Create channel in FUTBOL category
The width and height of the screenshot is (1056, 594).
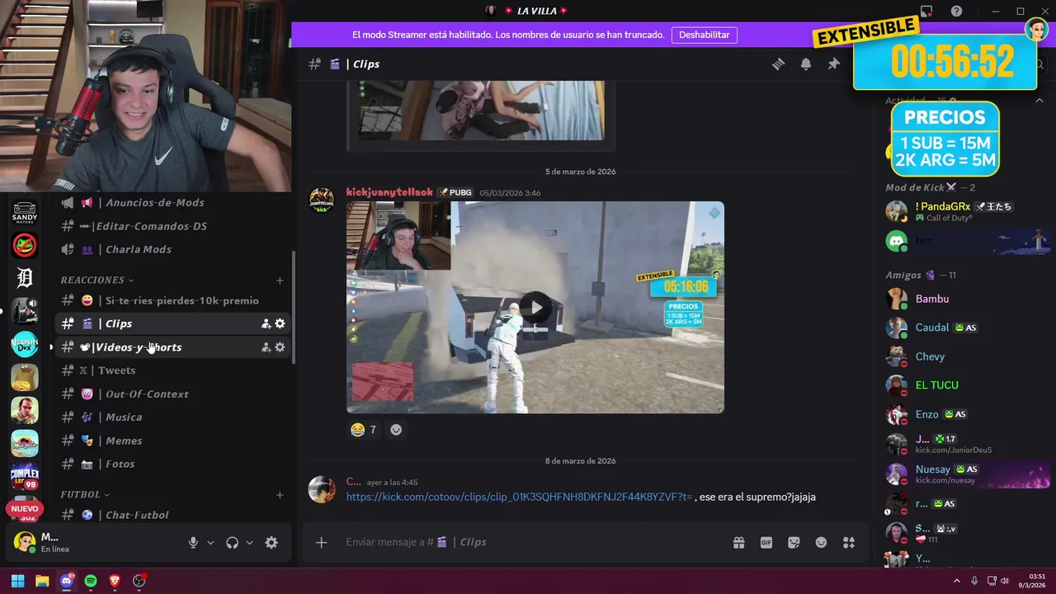click(280, 495)
